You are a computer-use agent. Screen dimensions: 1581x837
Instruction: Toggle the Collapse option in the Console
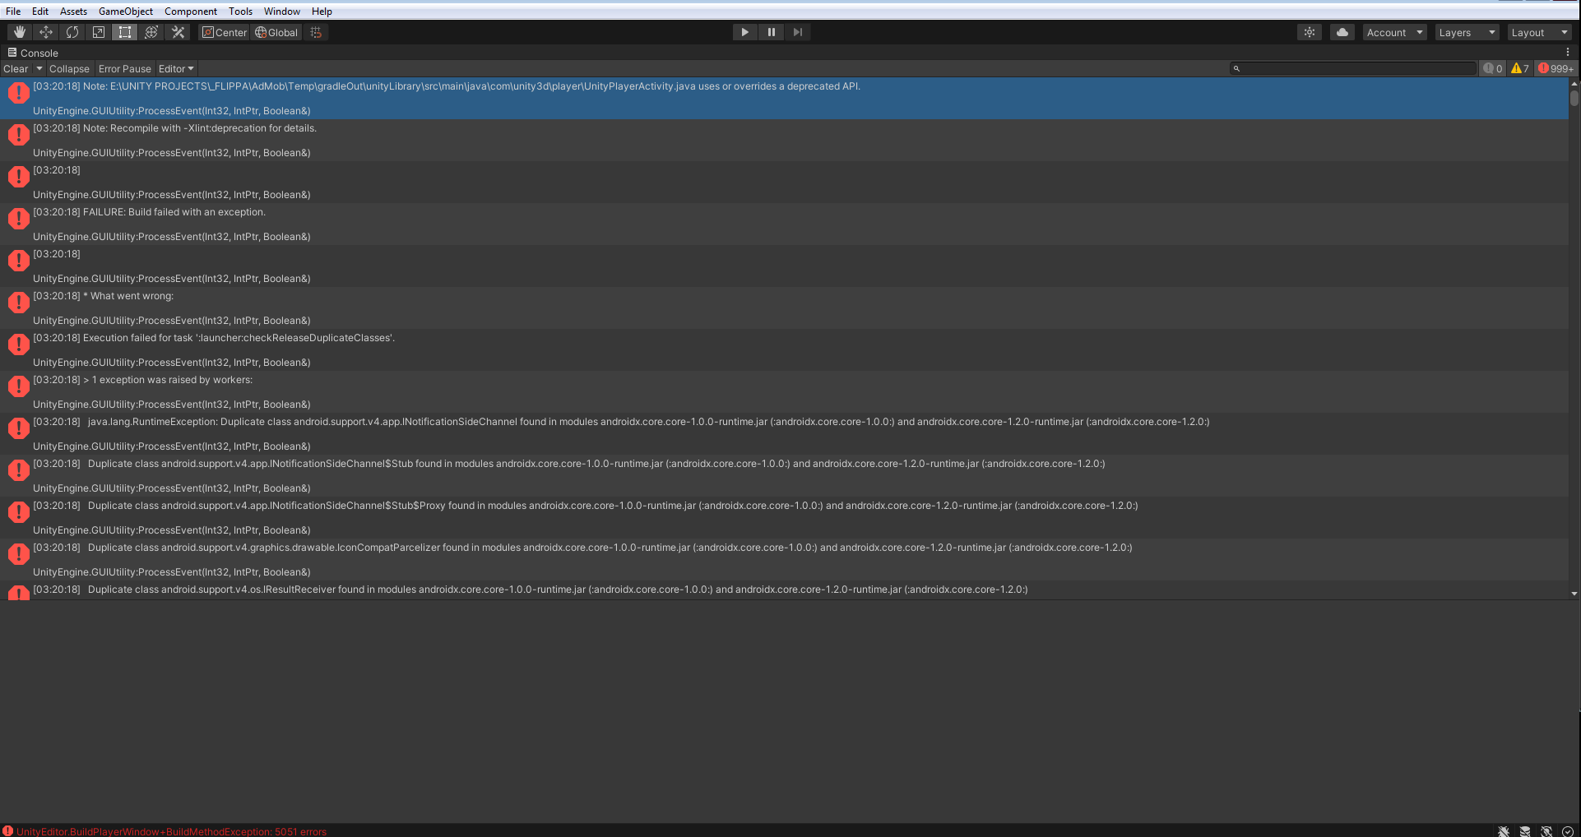pos(69,68)
